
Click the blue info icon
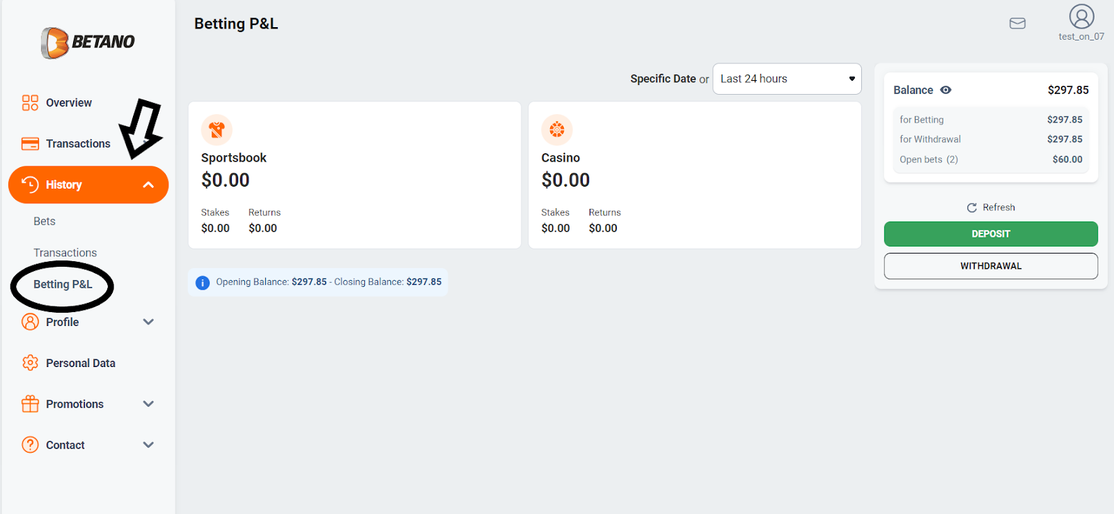(203, 283)
